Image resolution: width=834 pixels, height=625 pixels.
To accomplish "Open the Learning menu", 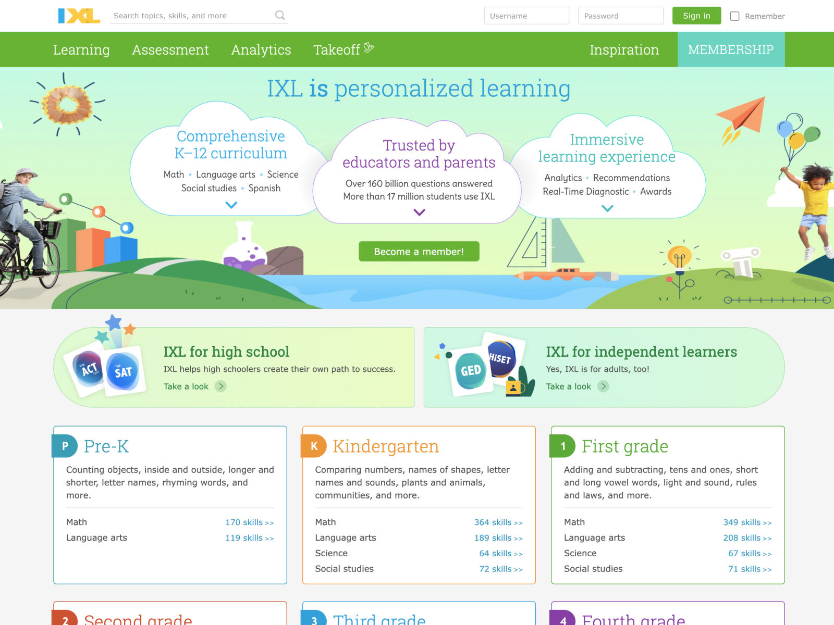I will coord(81,49).
